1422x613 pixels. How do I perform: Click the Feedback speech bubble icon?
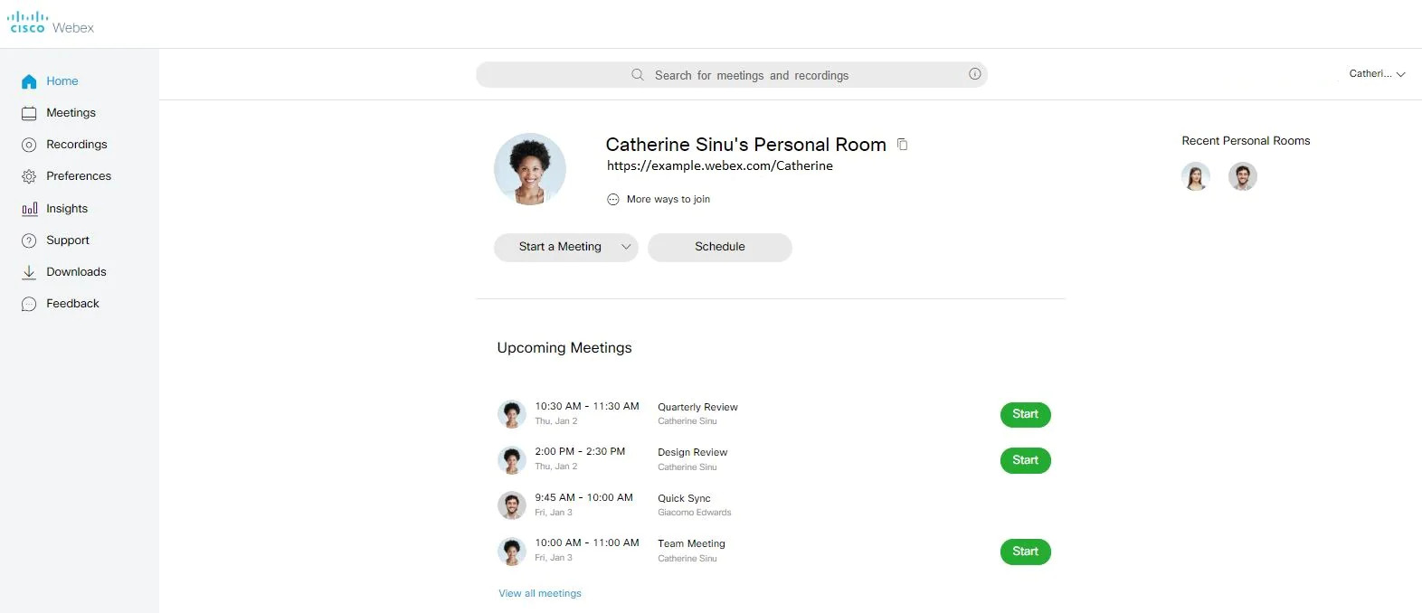coord(29,304)
